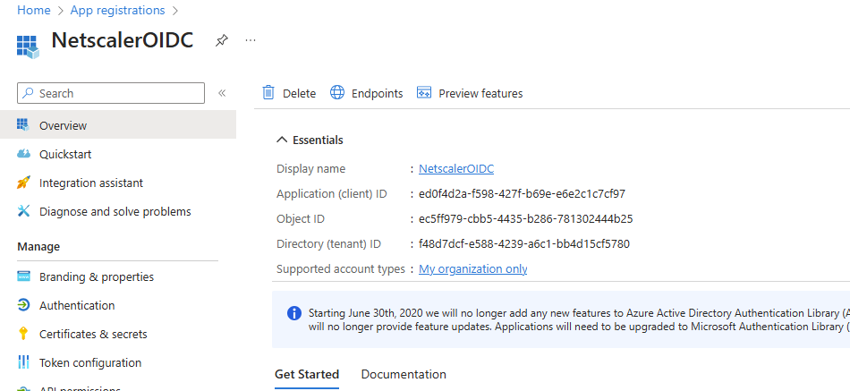The image size is (850, 391).
Task: Go to Home breadcrumb
Action: (34, 11)
